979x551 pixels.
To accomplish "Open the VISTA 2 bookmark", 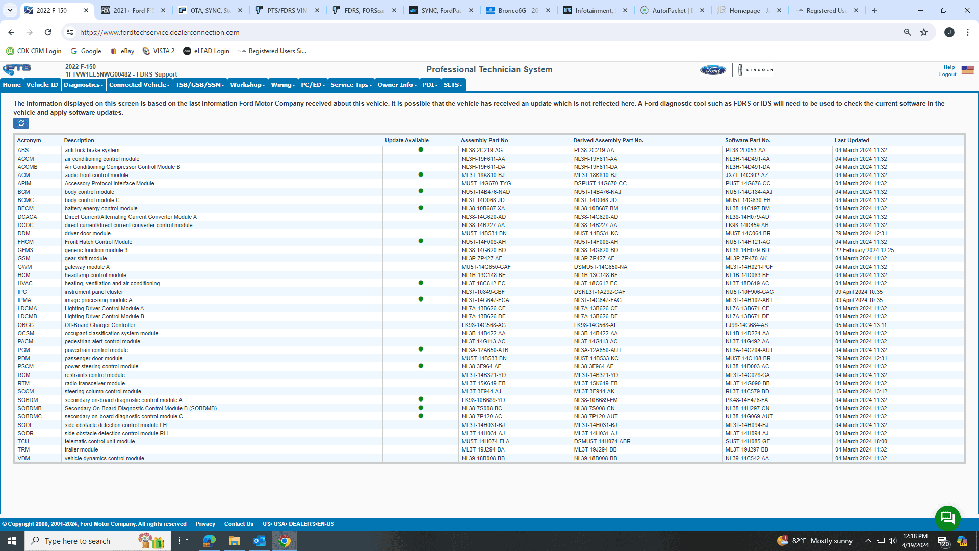I will [159, 51].
